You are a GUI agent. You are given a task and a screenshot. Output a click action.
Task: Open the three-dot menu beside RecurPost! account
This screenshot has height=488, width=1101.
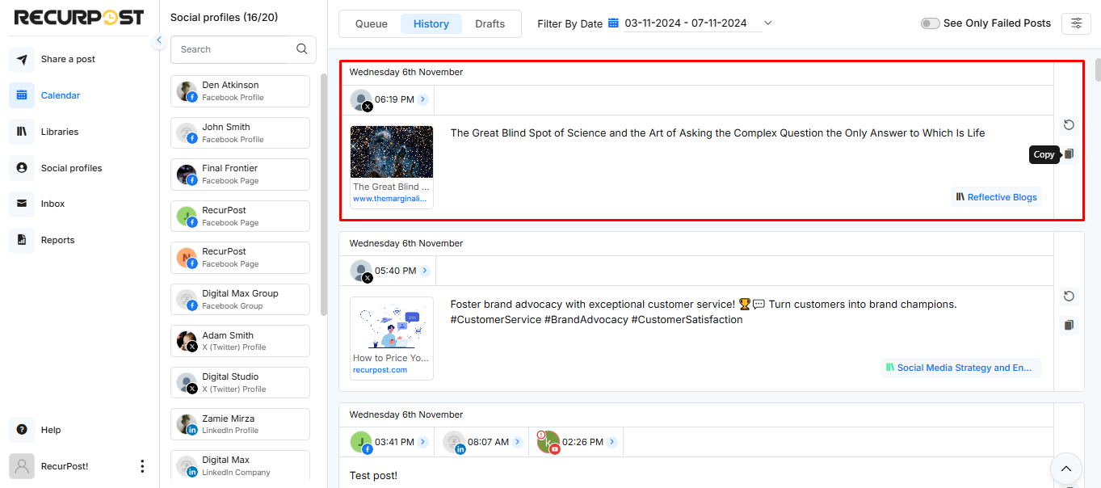point(142,466)
